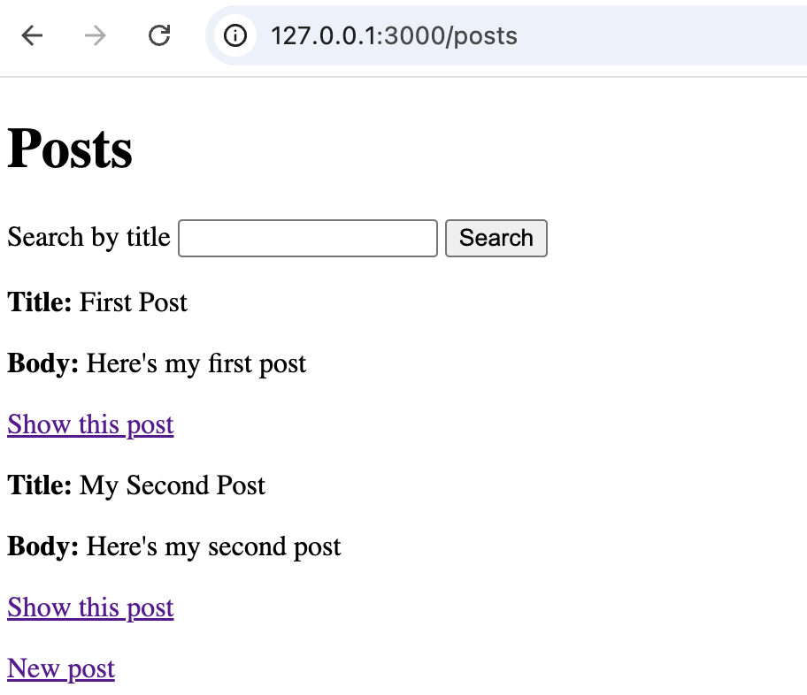The image size is (807, 695).
Task: Click the 'Search by title' text label
Action: 88,238
